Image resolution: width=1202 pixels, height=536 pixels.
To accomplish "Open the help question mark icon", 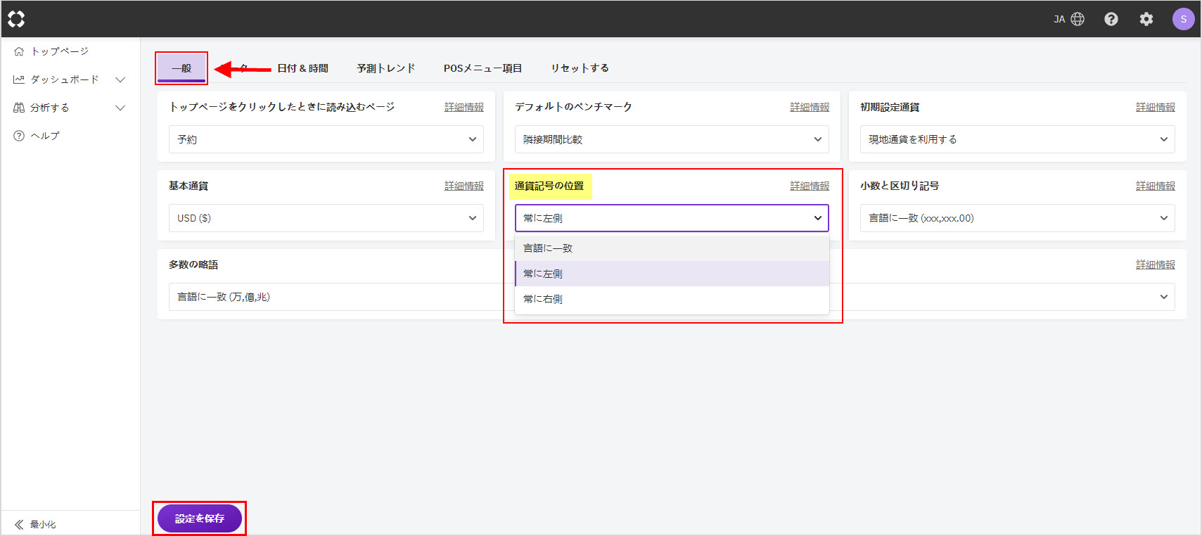I will tap(1111, 19).
